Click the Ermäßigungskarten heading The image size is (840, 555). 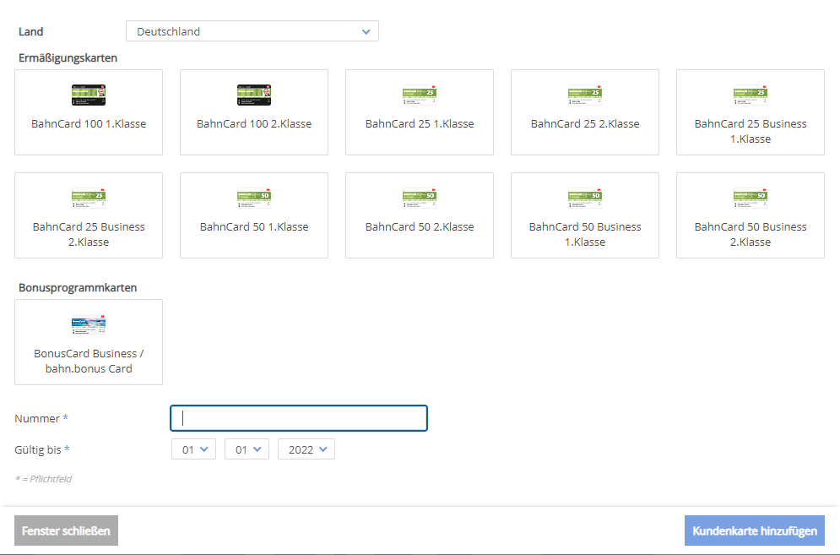click(68, 58)
